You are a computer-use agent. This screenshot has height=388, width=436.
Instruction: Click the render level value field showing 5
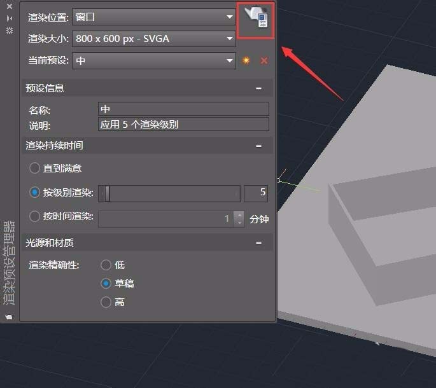click(x=256, y=193)
